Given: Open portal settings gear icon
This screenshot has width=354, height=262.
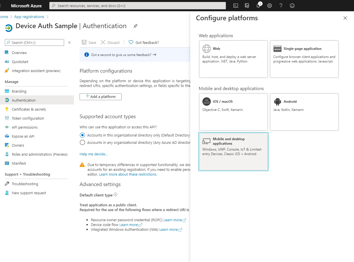Looking at the screenshot, I should [270, 6].
